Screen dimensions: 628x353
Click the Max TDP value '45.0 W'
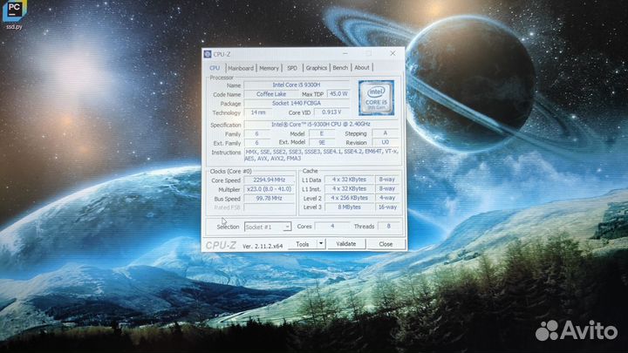338,93
